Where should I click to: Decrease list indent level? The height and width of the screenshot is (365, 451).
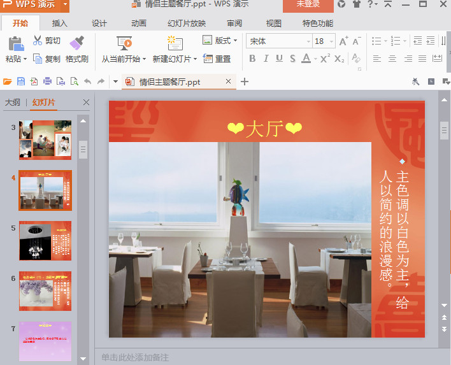[417, 41]
